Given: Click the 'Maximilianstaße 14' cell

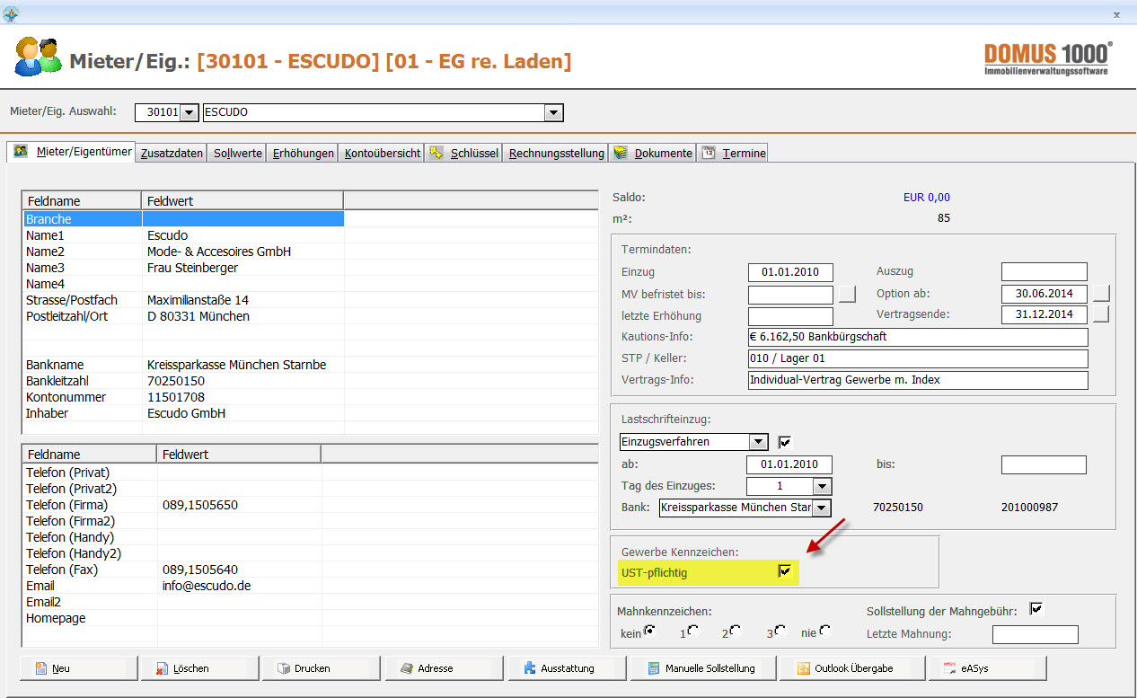Looking at the screenshot, I should pyautogui.click(x=198, y=300).
